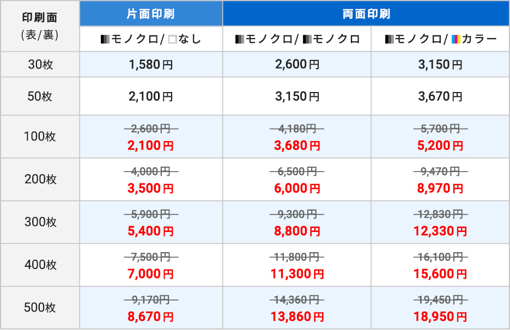510x330 pixels.
Task: Click the 印刷面 (表/裏) header cell
Action: [x=40, y=26]
